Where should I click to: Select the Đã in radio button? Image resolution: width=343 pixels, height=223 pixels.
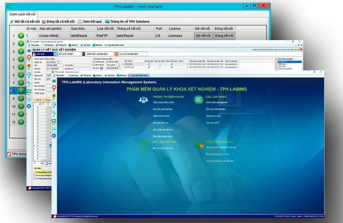pyautogui.click(x=35, y=100)
